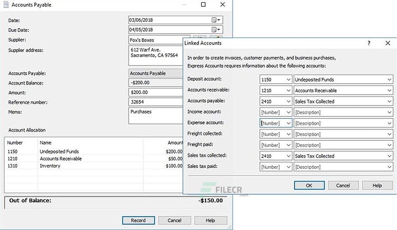Click the Account Balance field -$200.00

pos(155,83)
